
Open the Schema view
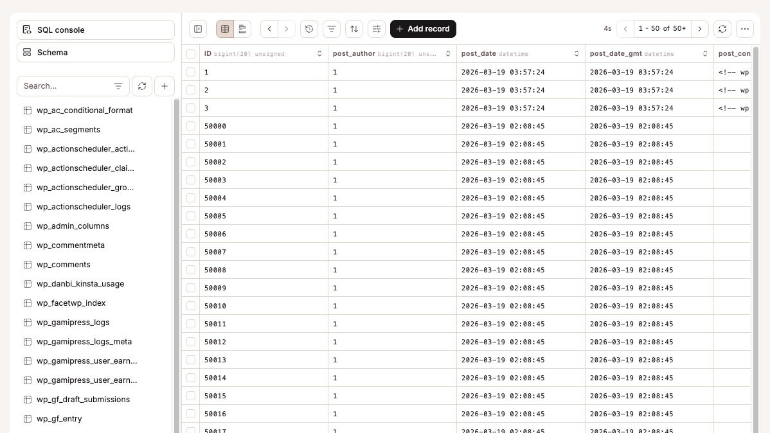(x=96, y=53)
